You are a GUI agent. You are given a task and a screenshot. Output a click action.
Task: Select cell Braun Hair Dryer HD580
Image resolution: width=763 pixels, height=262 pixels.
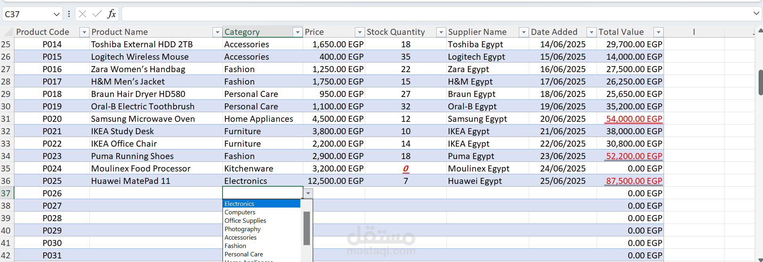(x=156, y=94)
